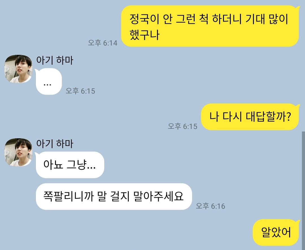Select the '쪽팔리니까 말 걸지 말아주세요' bubble
Viewport: 305px width, 250px height.
(114, 197)
